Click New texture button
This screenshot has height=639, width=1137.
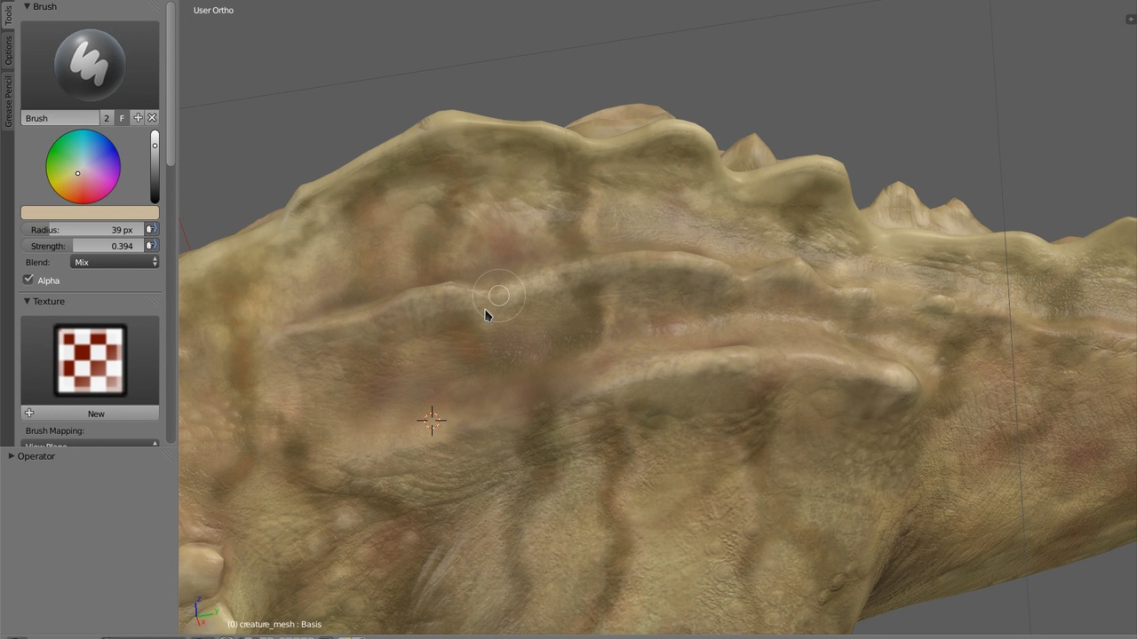(x=90, y=414)
